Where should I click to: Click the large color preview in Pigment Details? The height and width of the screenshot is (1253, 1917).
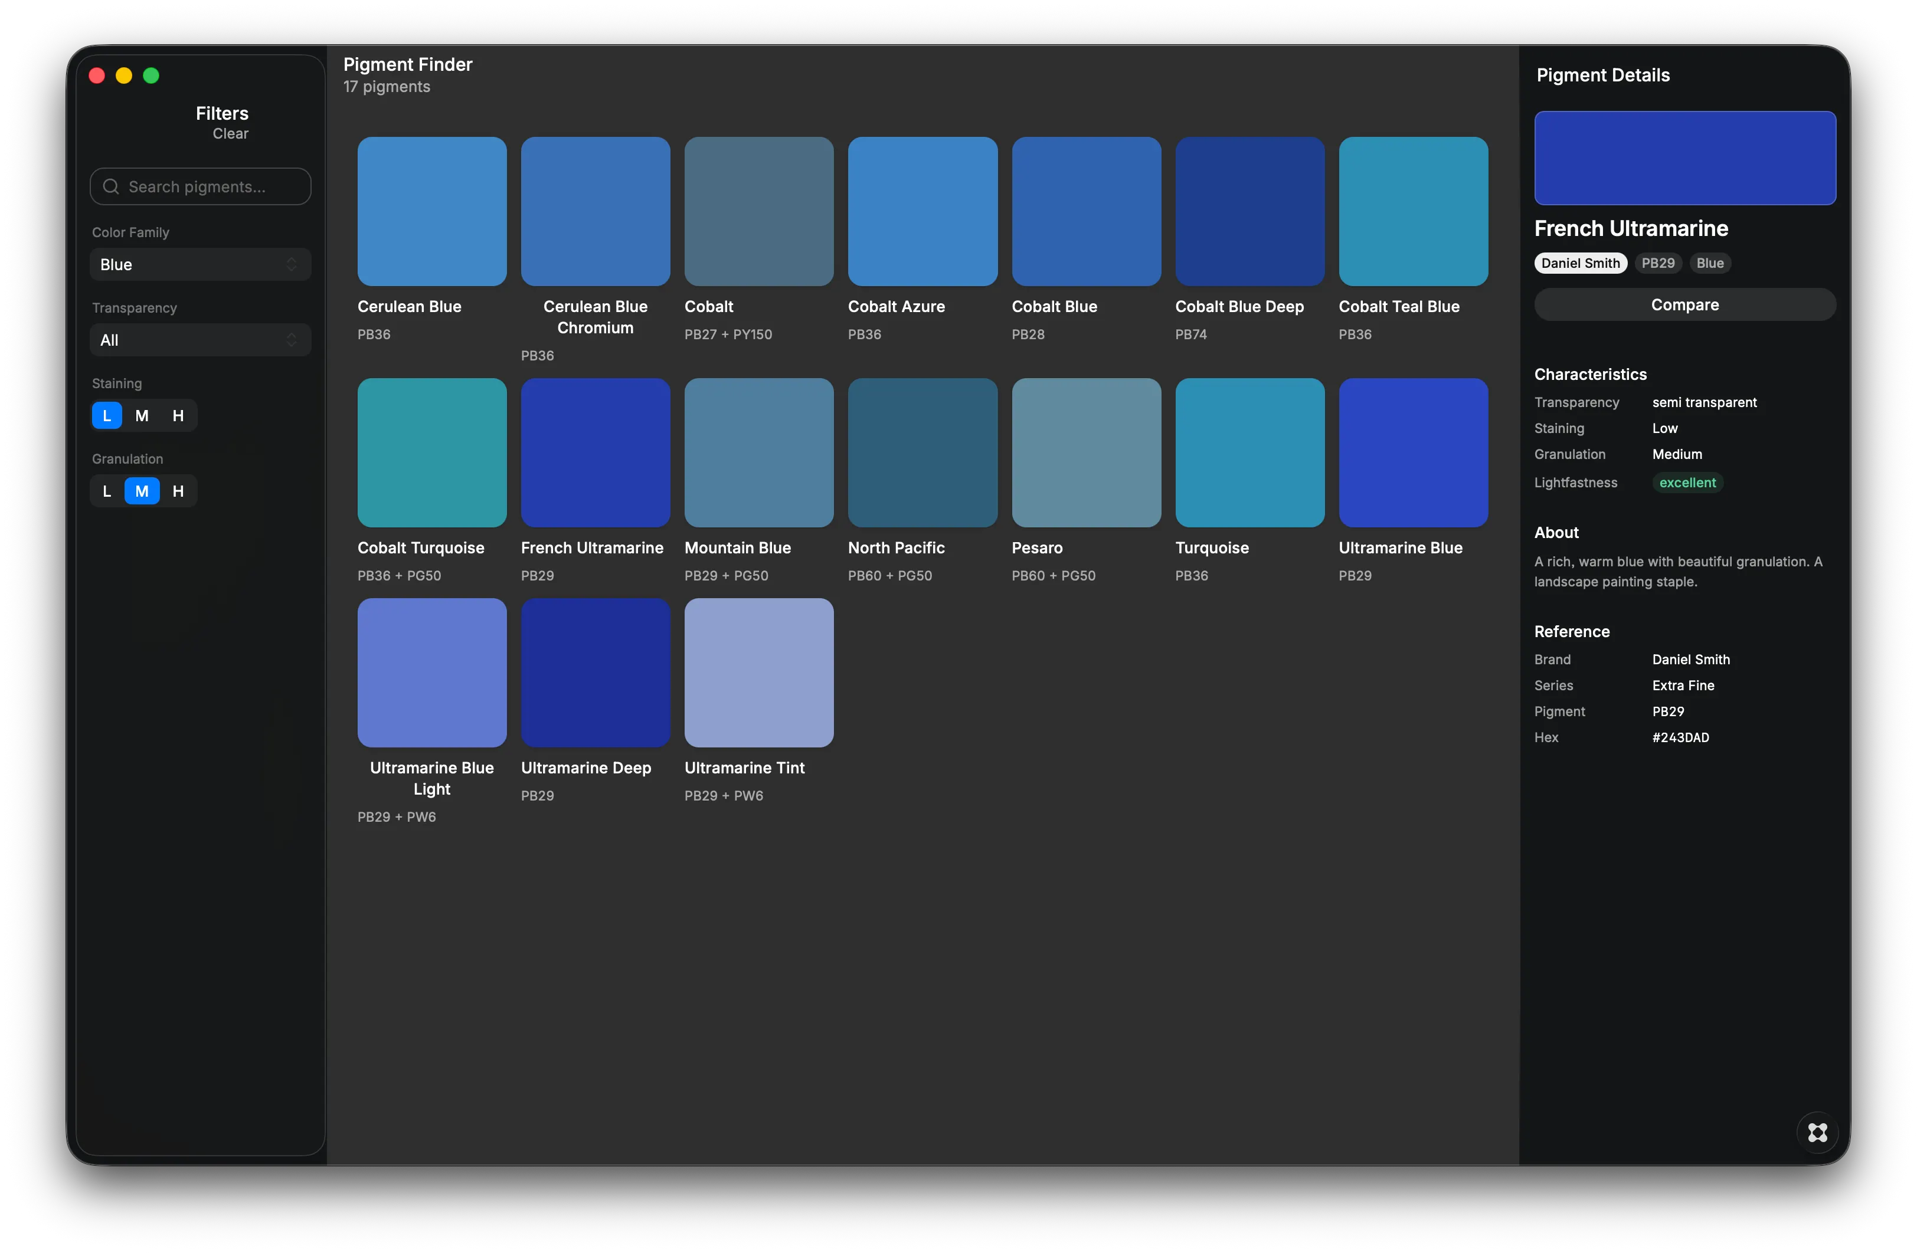click(x=1684, y=158)
